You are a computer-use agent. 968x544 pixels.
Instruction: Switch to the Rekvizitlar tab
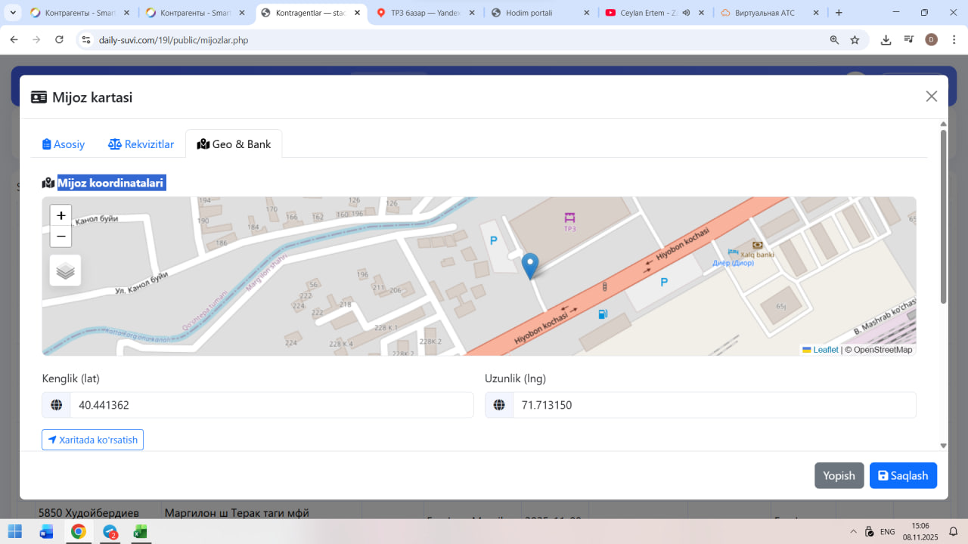(141, 144)
